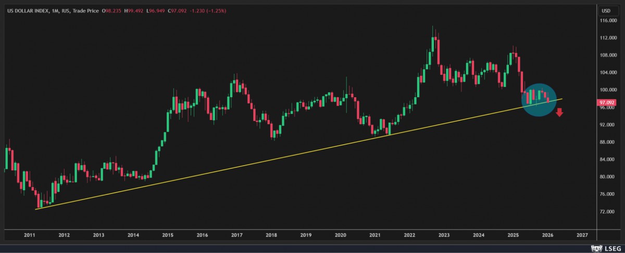
Task: Click the 2020 label on time axis
Action: pos(340,235)
